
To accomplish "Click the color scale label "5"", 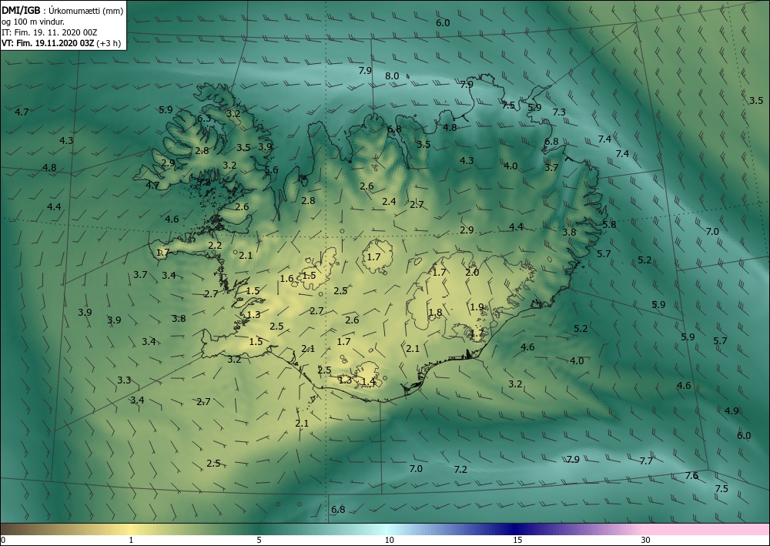I will pos(259,541).
